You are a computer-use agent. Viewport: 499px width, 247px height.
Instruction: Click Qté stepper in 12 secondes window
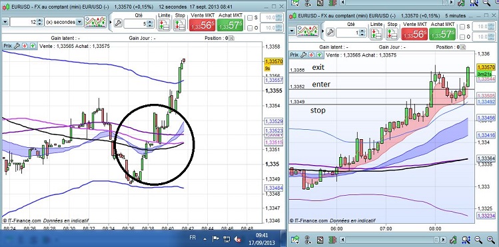click(150, 23)
